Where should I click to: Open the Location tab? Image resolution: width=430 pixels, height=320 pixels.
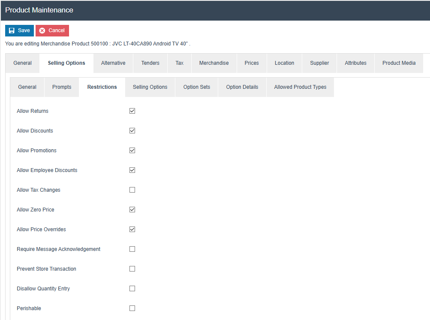pyautogui.click(x=284, y=63)
